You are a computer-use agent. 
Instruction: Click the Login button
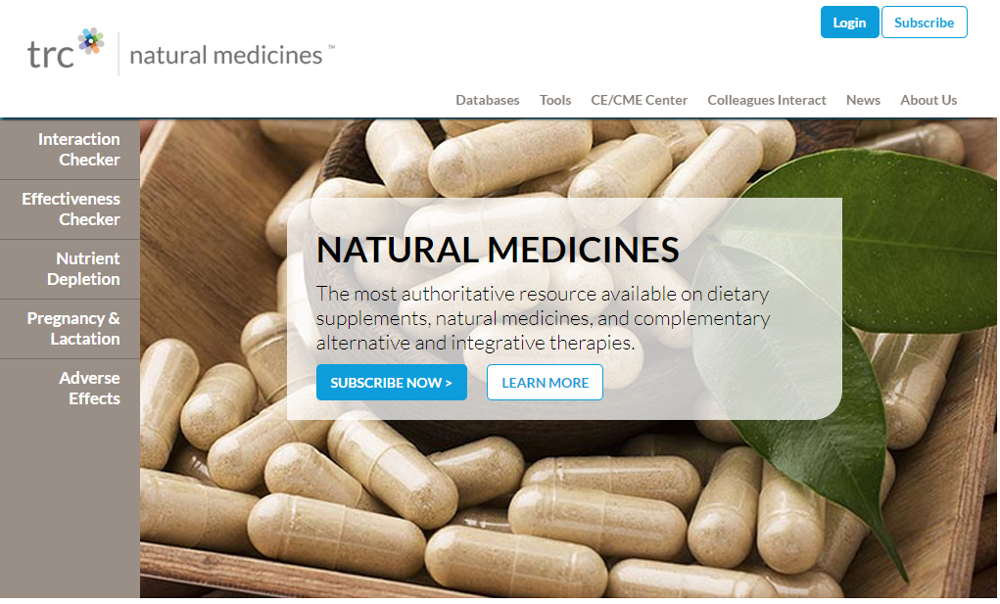[x=849, y=23]
